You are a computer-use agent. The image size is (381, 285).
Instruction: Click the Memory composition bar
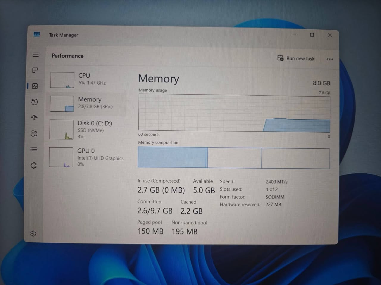(234, 158)
